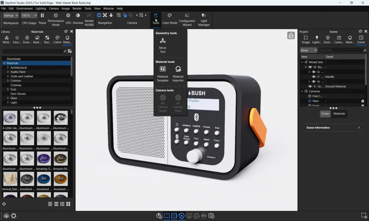The height and width of the screenshot is (221, 369).
Task: Expand the Cloth and Leather folder
Action: coord(8,76)
